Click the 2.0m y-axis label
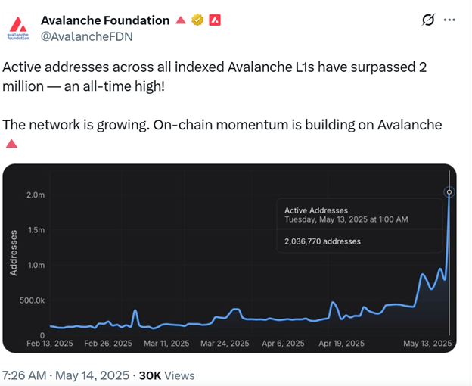 pos(36,195)
